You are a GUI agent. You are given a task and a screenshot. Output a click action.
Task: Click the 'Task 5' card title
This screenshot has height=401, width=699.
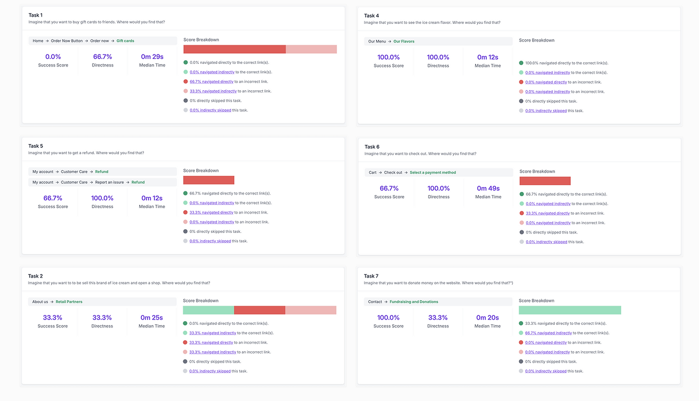click(35, 146)
